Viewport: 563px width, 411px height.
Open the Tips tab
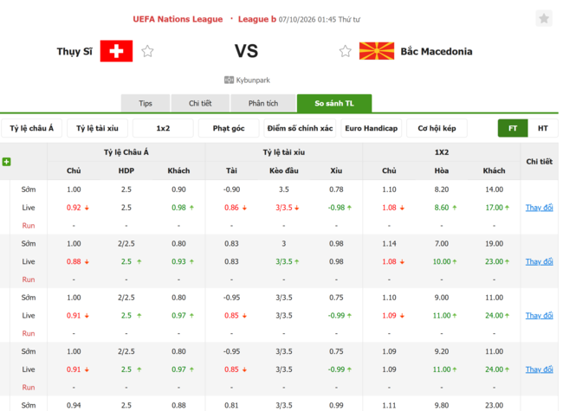point(146,103)
